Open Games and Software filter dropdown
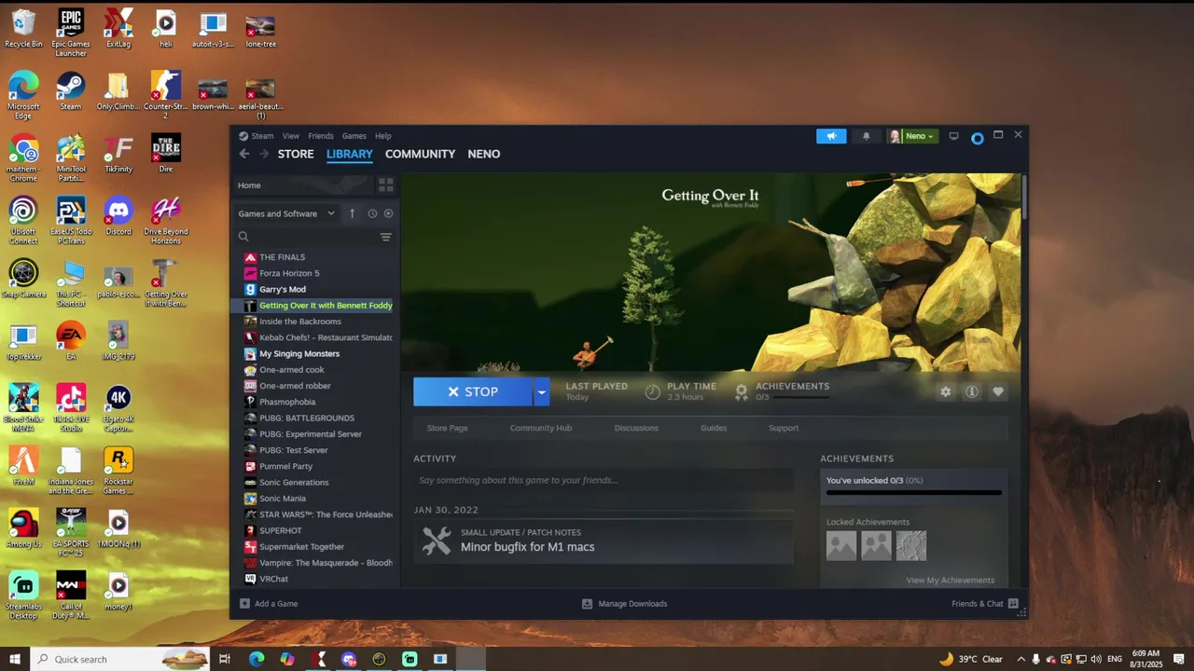 tap(286, 213)
